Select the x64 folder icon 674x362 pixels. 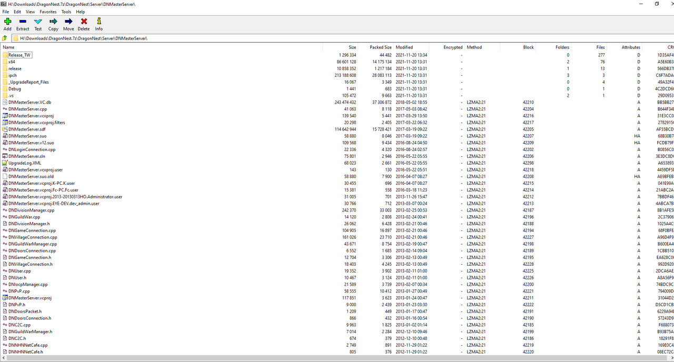tap(5, 62)
